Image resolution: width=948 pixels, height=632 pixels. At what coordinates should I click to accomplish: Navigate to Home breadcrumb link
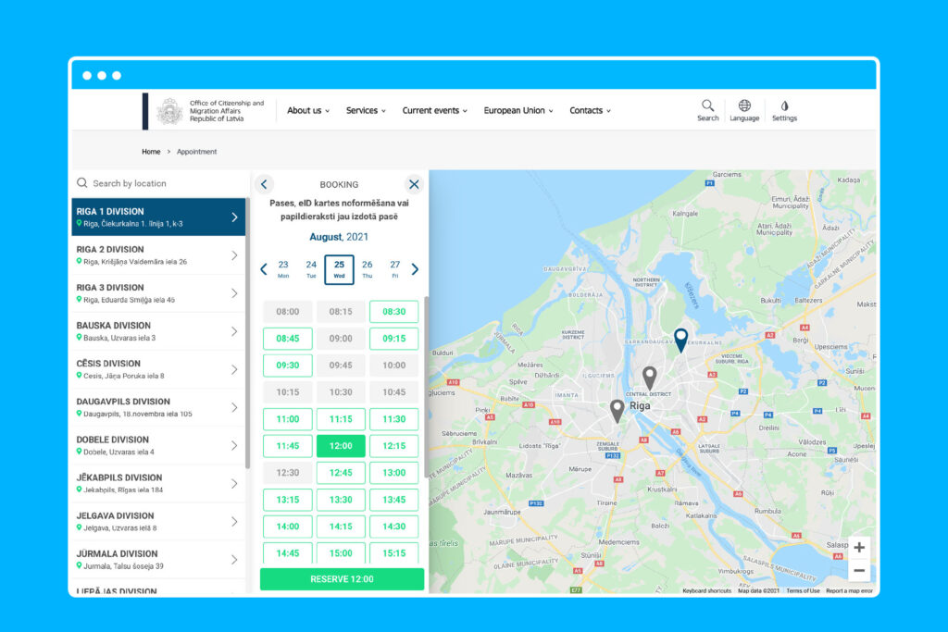(x=151, y=152)
